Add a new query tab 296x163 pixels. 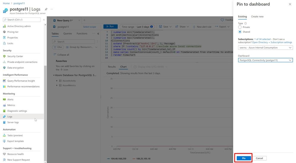85,20
